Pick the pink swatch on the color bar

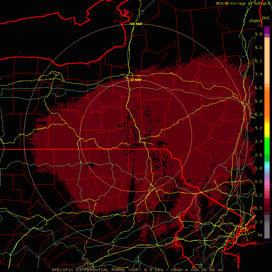tap(267, 183)
